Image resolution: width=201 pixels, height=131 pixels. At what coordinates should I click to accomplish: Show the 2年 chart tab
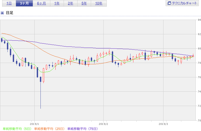click(x=71, y=3)
